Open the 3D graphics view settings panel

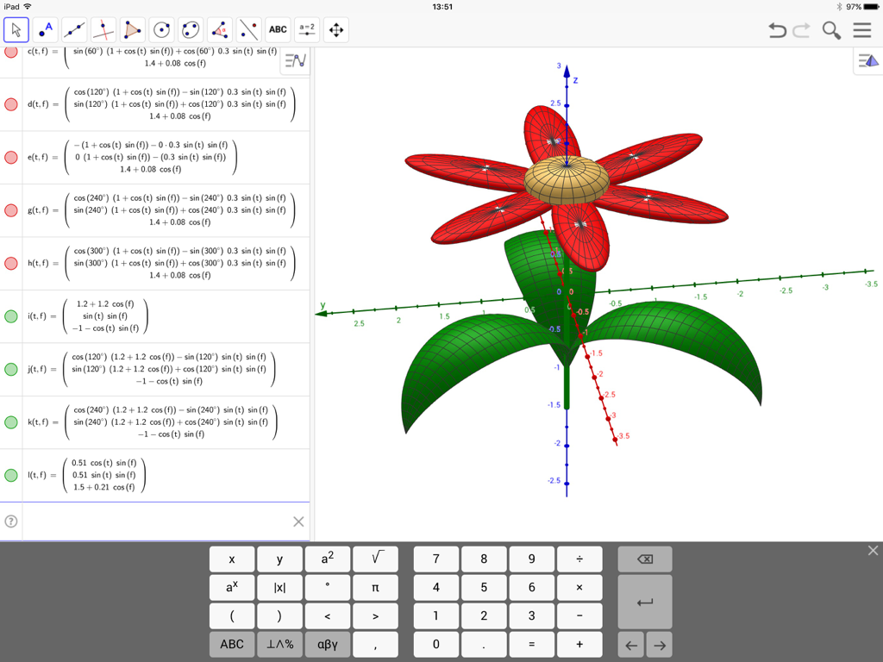point(869,60)
